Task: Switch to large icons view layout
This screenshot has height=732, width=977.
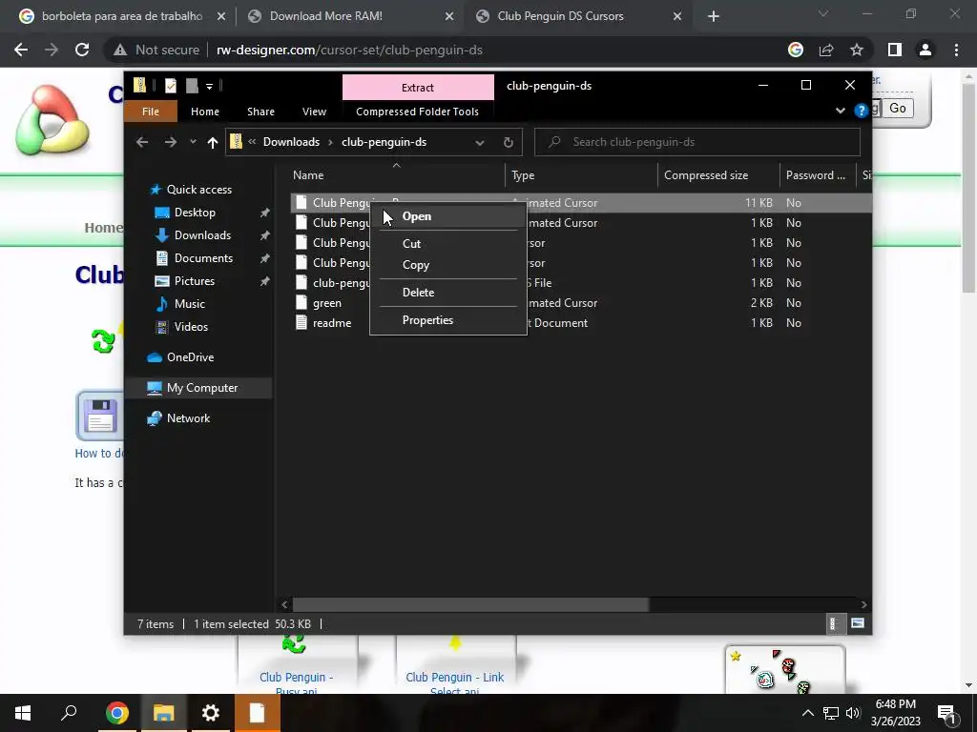Action: click(x=858, y=623)
